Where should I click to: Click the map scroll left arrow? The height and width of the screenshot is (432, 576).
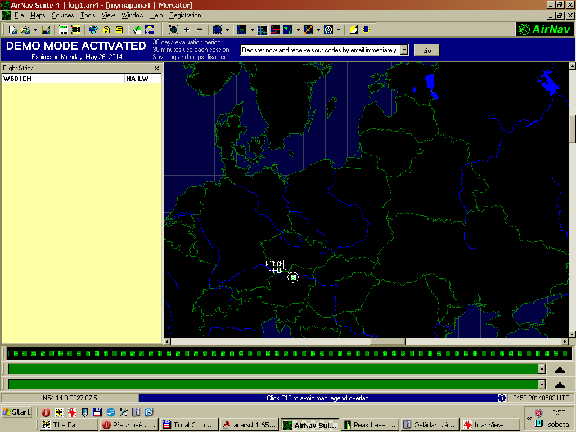167,341
